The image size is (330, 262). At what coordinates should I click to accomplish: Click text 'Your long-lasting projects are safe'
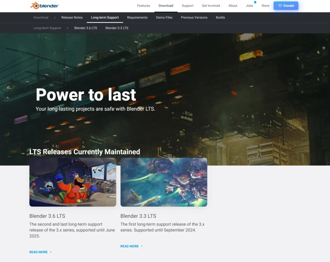coord(80,109)
